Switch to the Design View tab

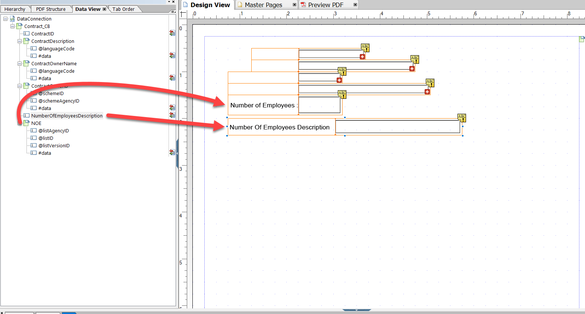pyautogui.click(x=207, y=5)
